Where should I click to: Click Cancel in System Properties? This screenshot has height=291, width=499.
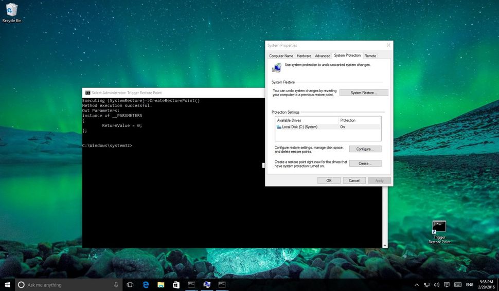pos(354,180)
